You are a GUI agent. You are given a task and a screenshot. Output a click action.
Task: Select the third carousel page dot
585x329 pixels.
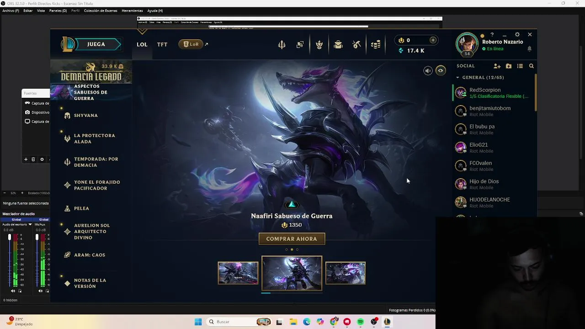[x=297, y=249]
